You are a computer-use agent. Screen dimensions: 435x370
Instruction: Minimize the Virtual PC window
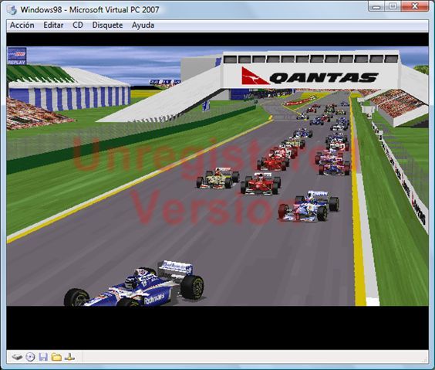coord(376,6)
